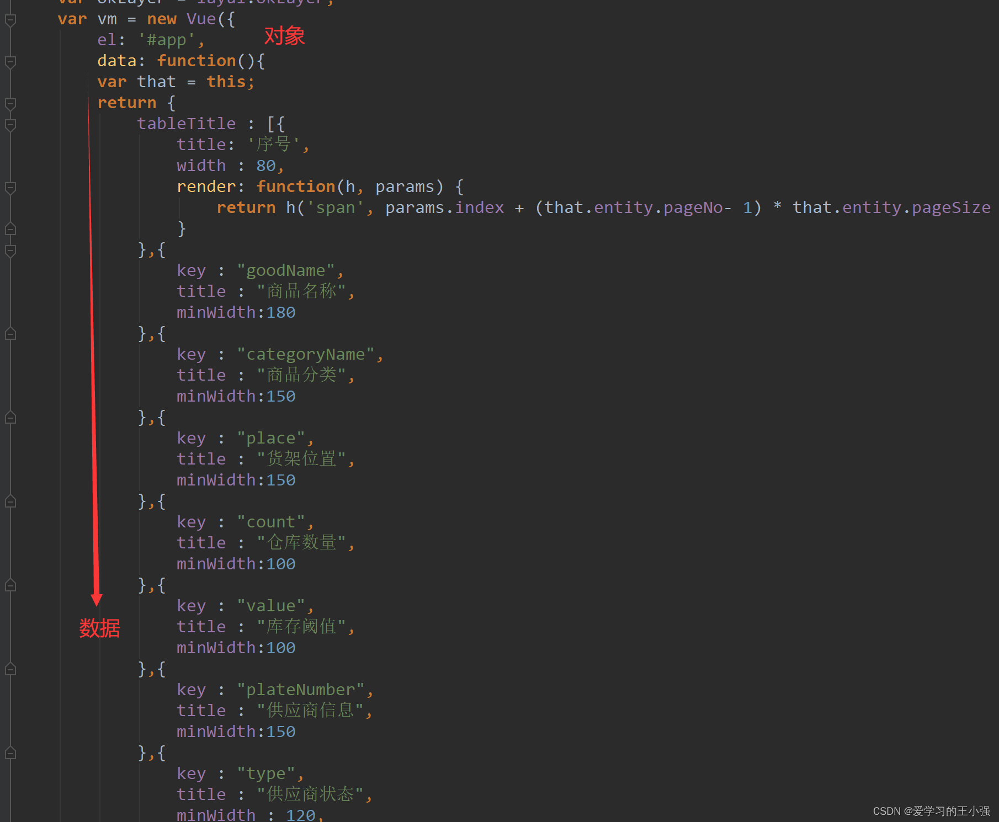The image size is (999, 822).
Task: Click the "goodName" key string
Action: (x=286, y=271)
